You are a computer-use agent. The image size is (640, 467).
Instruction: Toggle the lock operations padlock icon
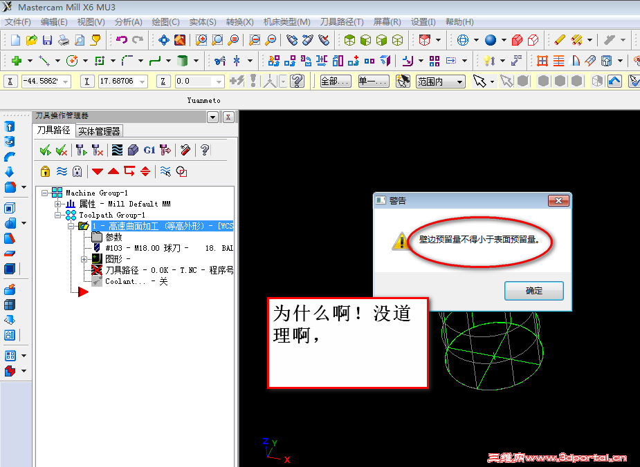(45, 171)
